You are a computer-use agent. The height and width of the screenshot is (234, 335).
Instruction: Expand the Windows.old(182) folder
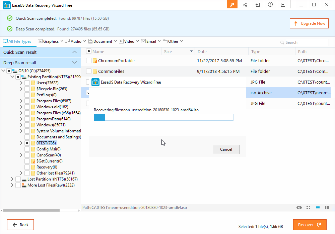(x=21, y=107)
